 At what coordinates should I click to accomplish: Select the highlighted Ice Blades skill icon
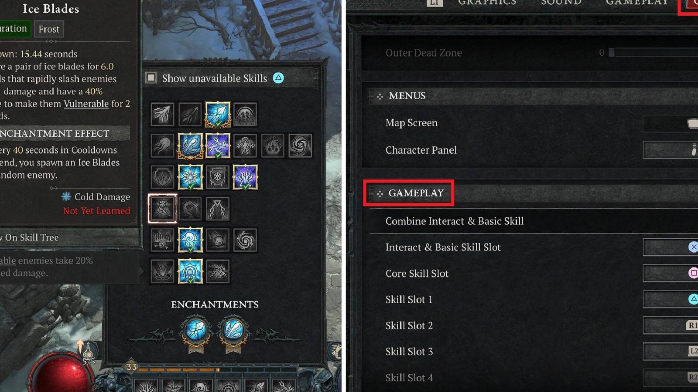point(162,209)
